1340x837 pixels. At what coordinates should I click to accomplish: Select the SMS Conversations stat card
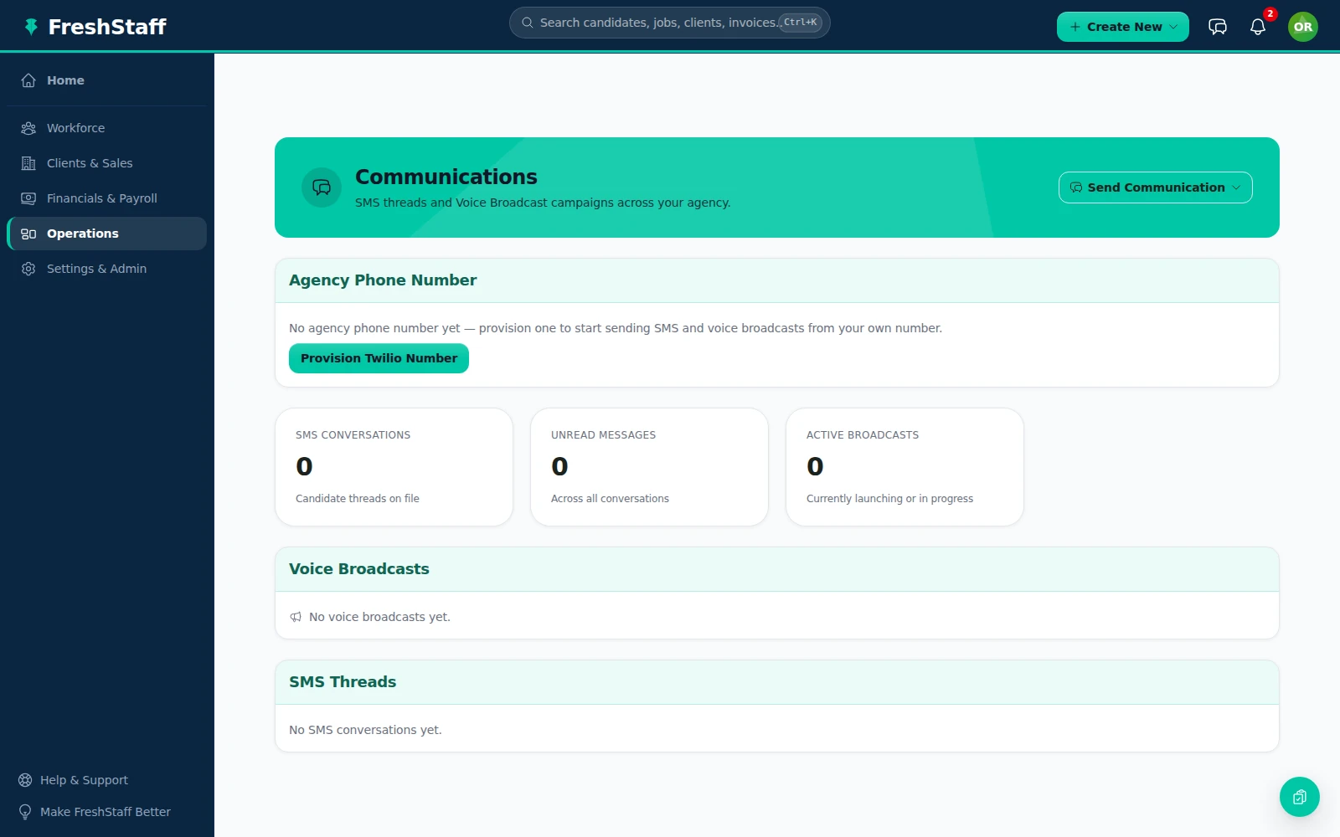(x=394, y=467)
